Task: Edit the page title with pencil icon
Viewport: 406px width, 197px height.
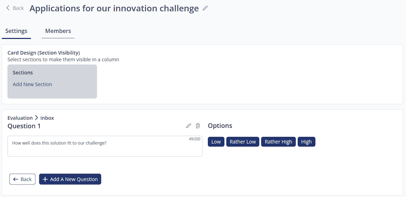Action: [x=206, y=8]
